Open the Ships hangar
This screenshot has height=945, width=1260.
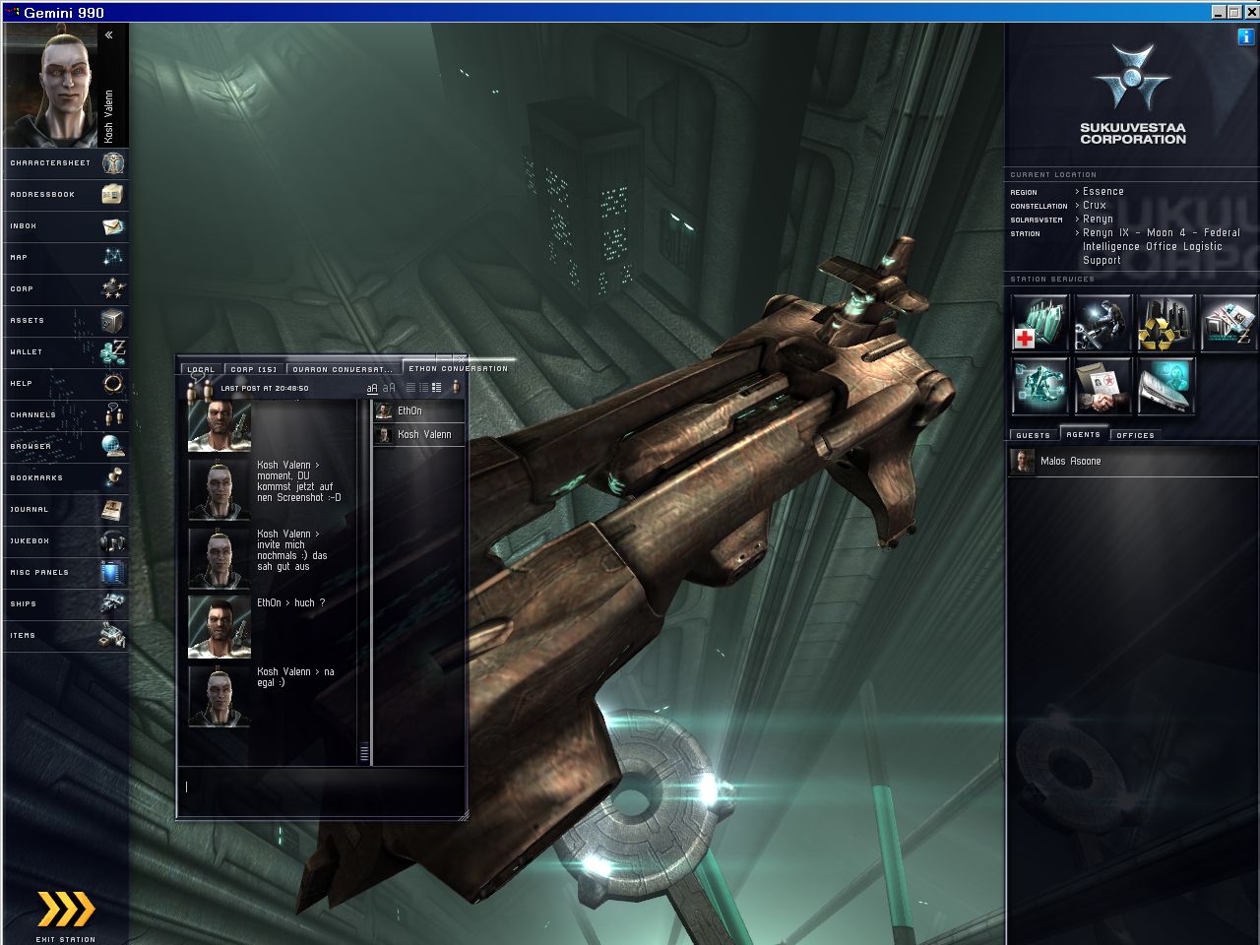click(65, 604)
